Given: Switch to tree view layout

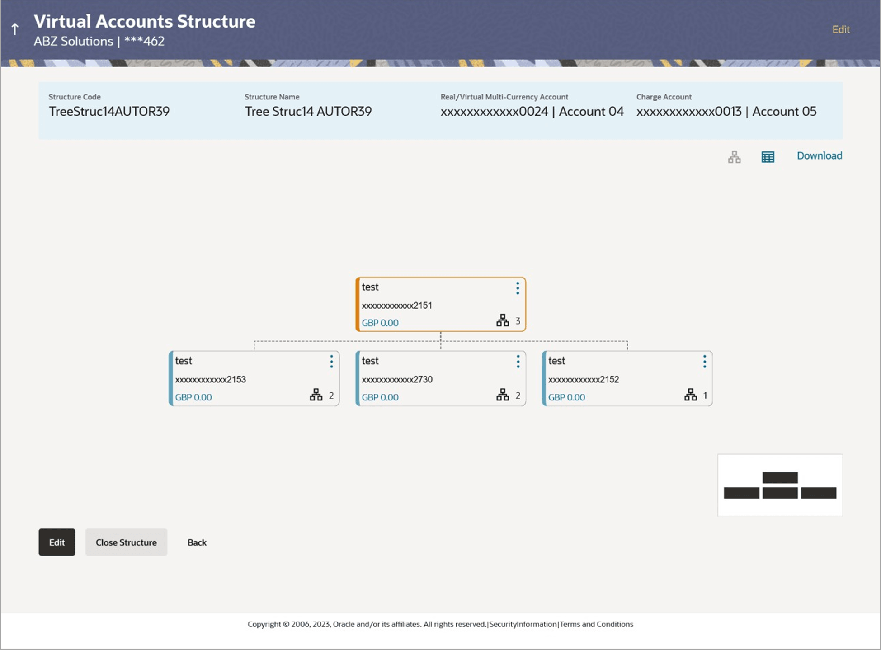Looking at the screenshot, I should (734, 157).
